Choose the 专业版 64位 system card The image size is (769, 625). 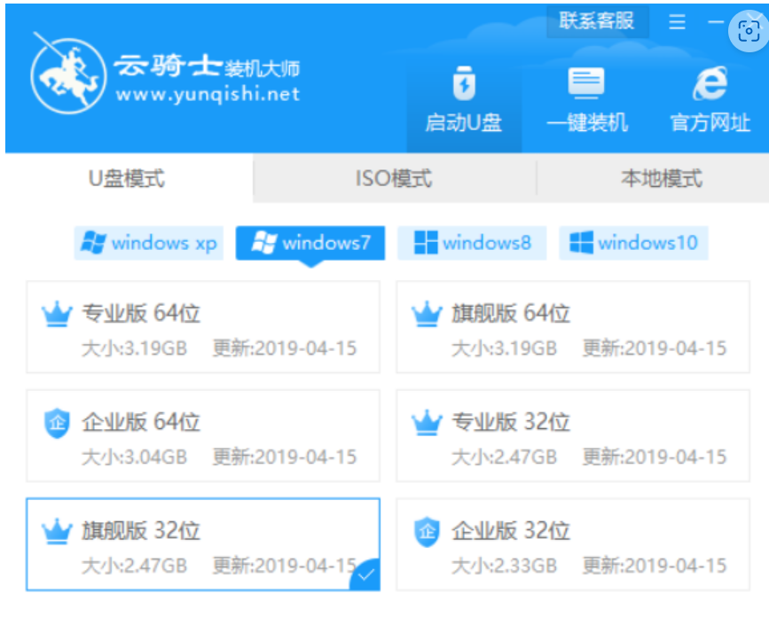pyautogui.click(x=203, y=327)
